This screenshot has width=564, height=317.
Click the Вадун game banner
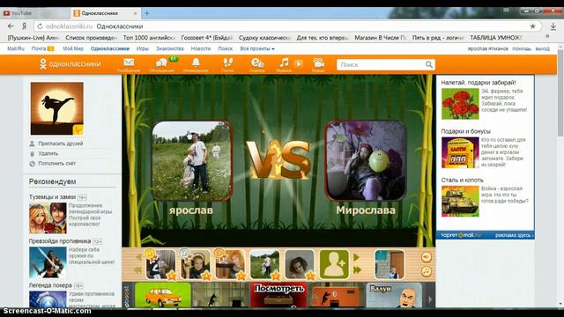pyautogui.click(x=394, y=295)
